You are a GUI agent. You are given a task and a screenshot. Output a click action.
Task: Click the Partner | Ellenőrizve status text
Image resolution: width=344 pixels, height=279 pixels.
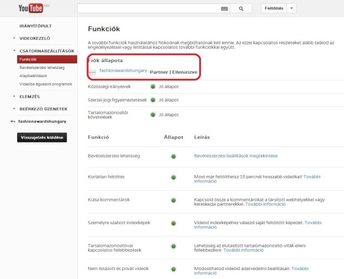(x=174, y=72)
